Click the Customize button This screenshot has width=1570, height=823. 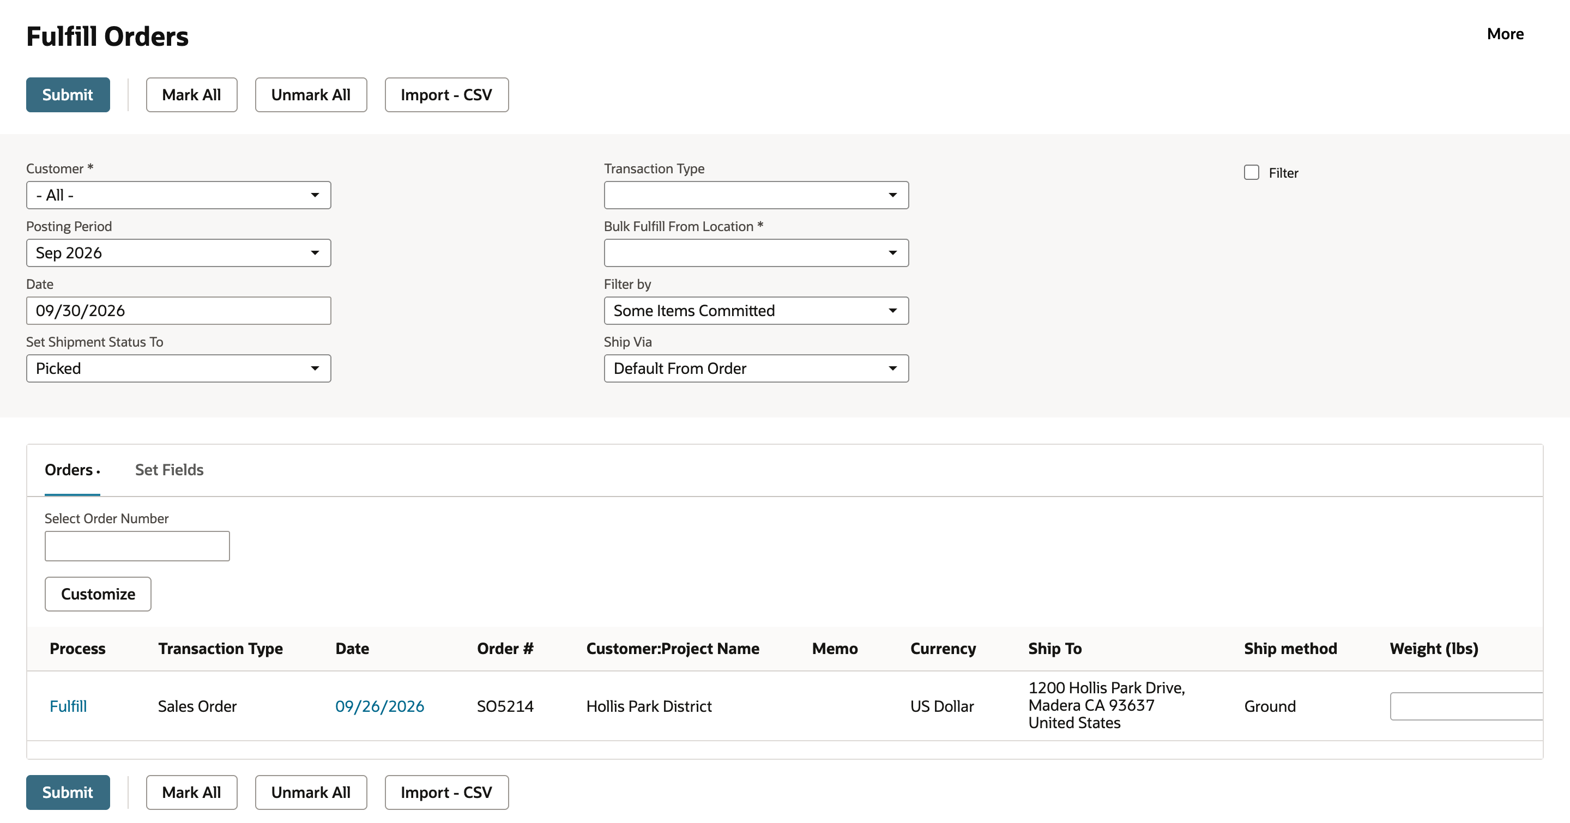point(98,594)
